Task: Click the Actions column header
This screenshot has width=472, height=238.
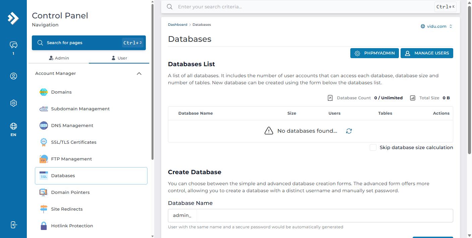Action: (441, 113)
